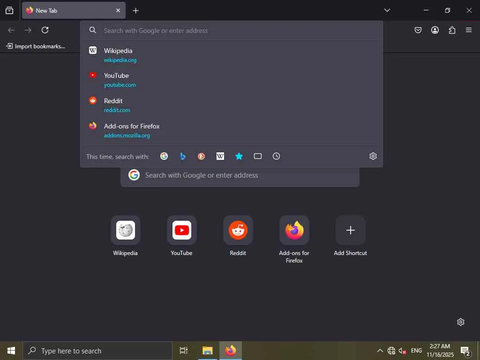Select the New Tab tab
Screen dimensions: 480x360
[74, 10]
